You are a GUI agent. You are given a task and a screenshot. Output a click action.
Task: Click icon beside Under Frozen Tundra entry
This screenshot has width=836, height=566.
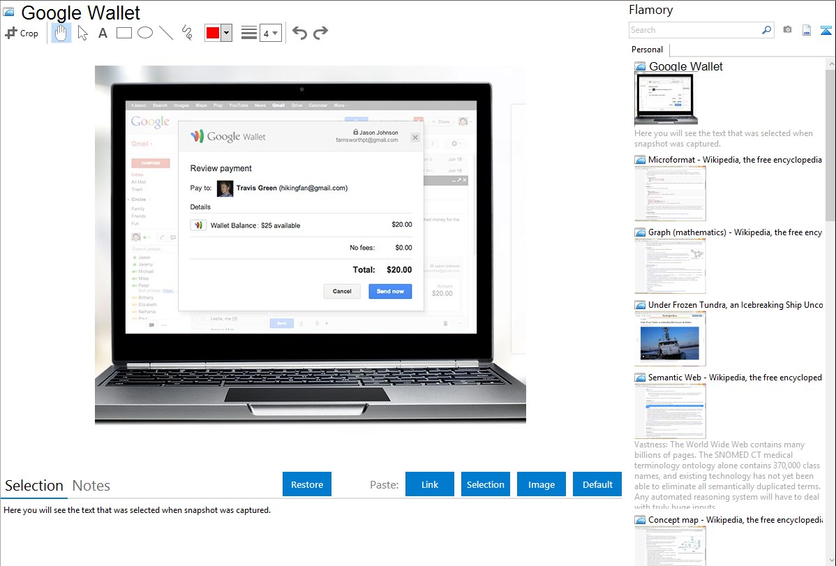click(640, 304)
